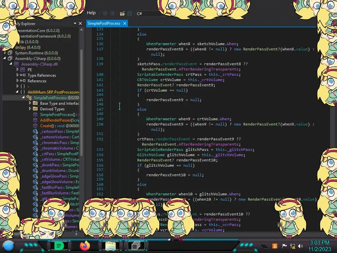Click the navigate forward arrow icon
Viewport: 337px width, 253px height.
tap(112, 14)
